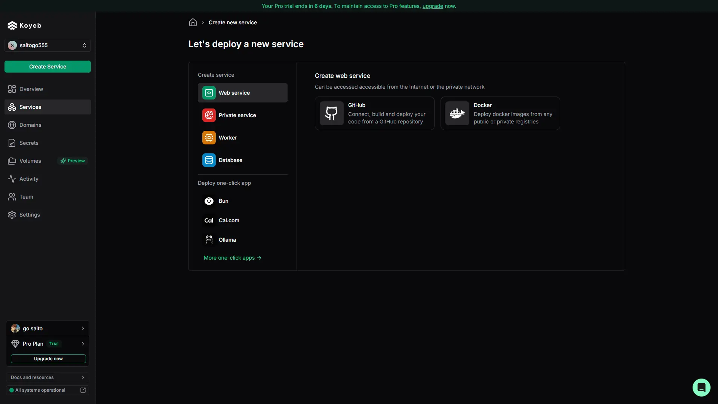This screenshot has width=718, height=404.
Task: Open Domains in the sidebar
Action: (x=47, y=125)
